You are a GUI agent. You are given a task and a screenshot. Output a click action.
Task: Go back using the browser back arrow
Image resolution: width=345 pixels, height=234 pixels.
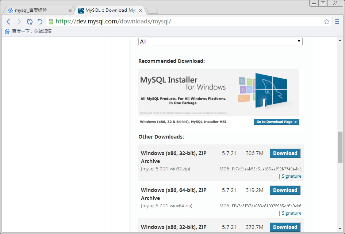tap(8, 22)
